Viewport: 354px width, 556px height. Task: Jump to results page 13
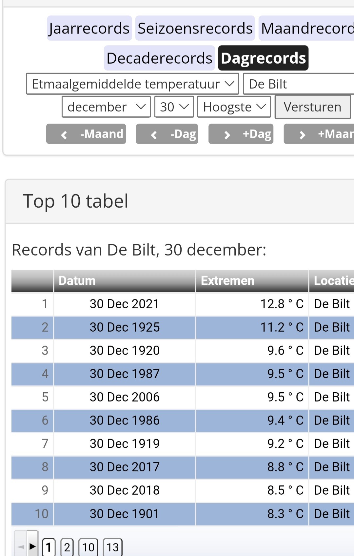[x=112, y=547]
